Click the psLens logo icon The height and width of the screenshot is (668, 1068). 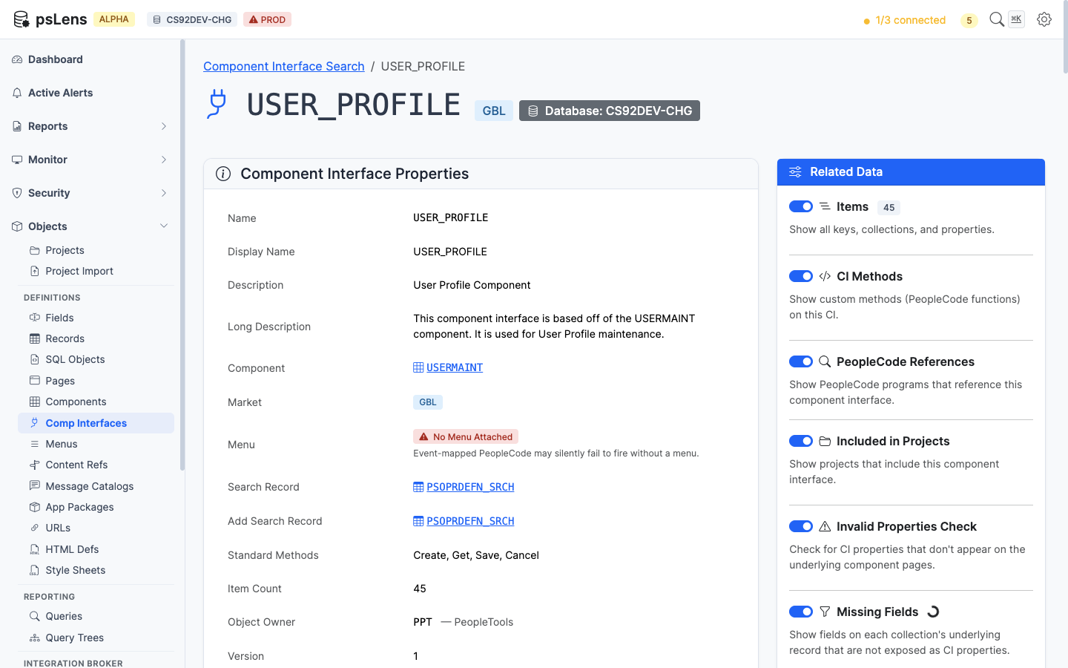(x=22, y=19)
